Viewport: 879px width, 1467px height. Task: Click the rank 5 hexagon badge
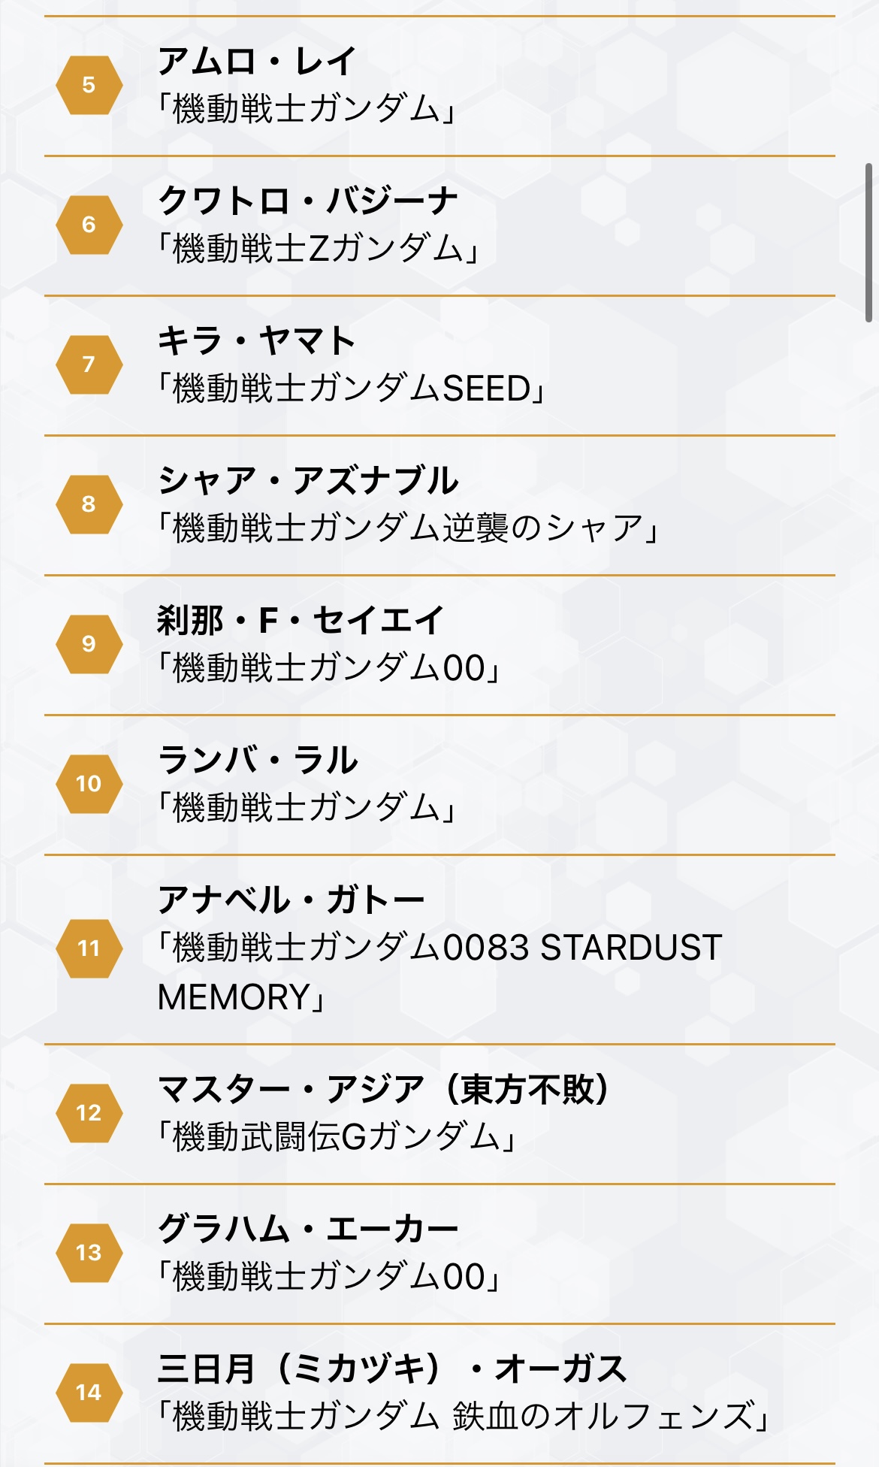[89, 85]
